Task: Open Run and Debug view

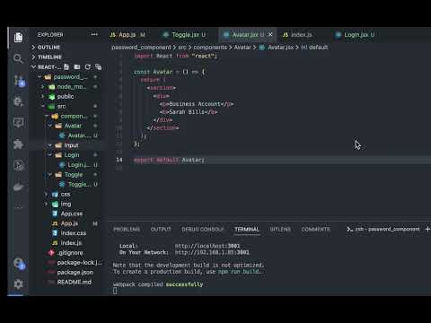Action: [18, 101]
